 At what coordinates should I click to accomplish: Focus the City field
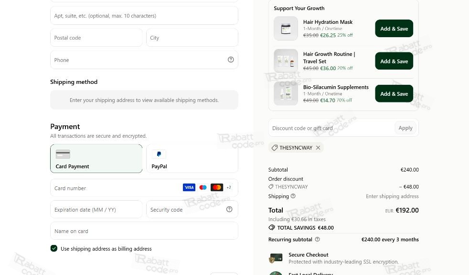pos(192,38)
